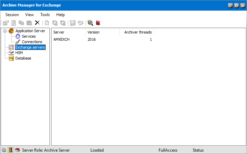The width and height of the screenshot is (247, 154).
Task: Select the Services tree item
Action: (x=29, y=36)
